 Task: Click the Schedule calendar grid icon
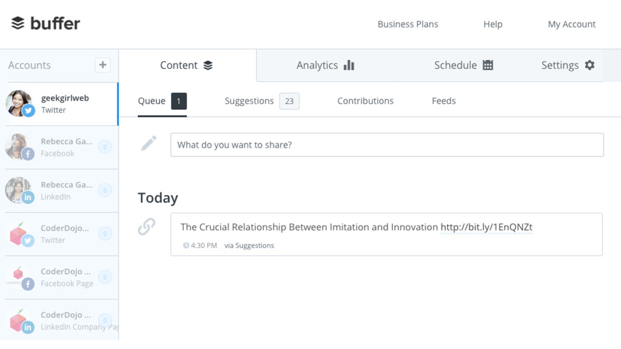click(x=488, y=65)
